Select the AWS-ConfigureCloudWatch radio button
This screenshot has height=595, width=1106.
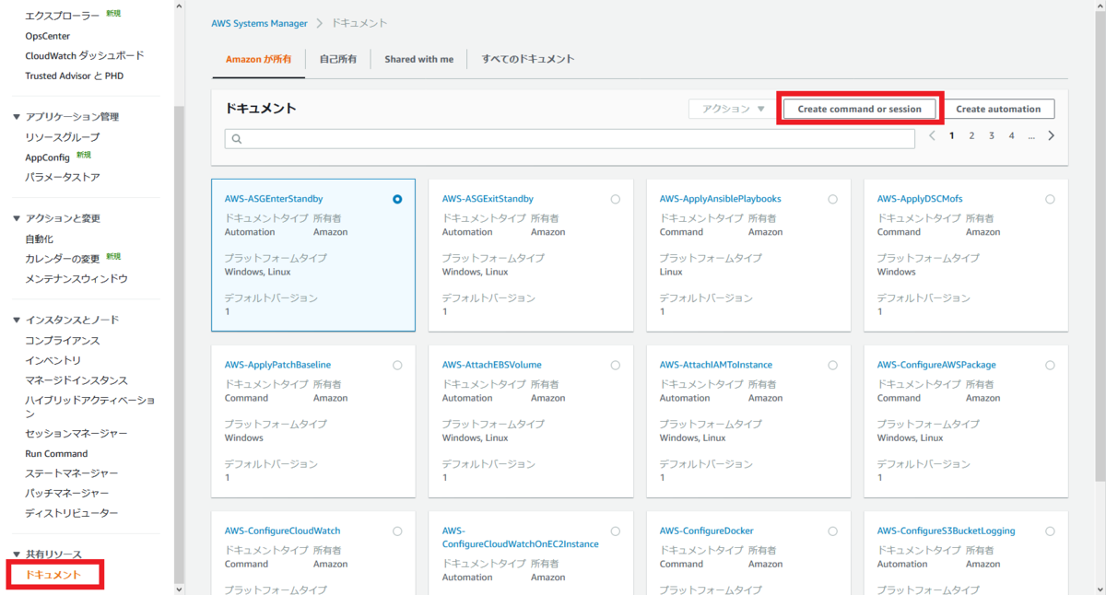(397, 531)
